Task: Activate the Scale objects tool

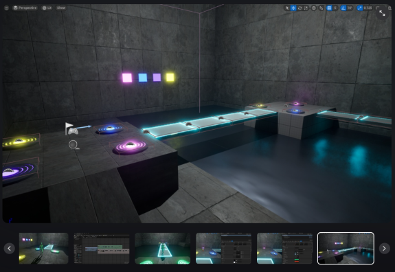Action: pyautogui.click(x=306, y=8)
